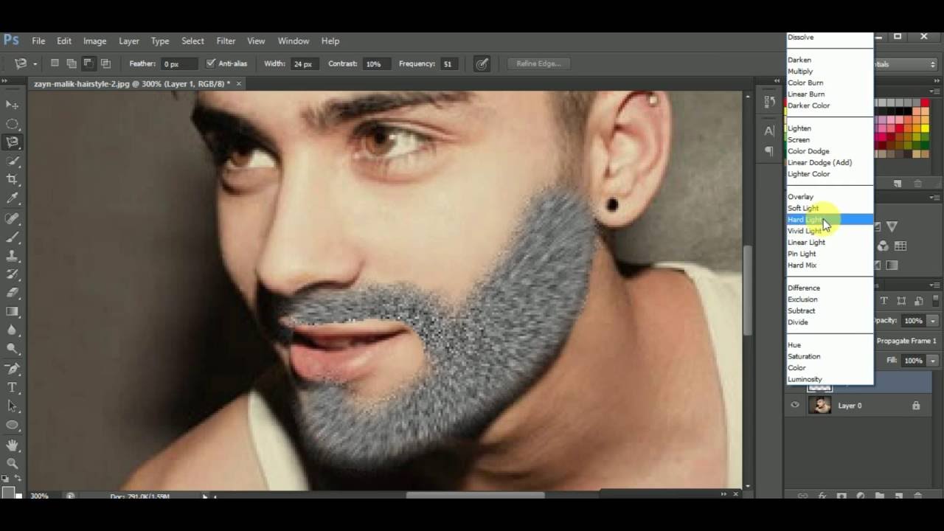Click the Width input field
The width and height of the screenshot is (944, 531).
click(303, 64)
